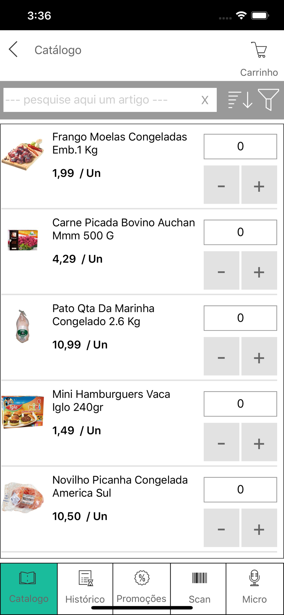This screenshot has height=615, width=284.
Task: Open the Micro voice search tab
Action: 254,588
